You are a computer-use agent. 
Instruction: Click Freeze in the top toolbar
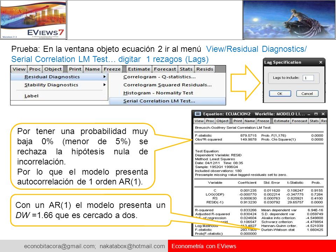pyautogui.click(x=112, y=69)
